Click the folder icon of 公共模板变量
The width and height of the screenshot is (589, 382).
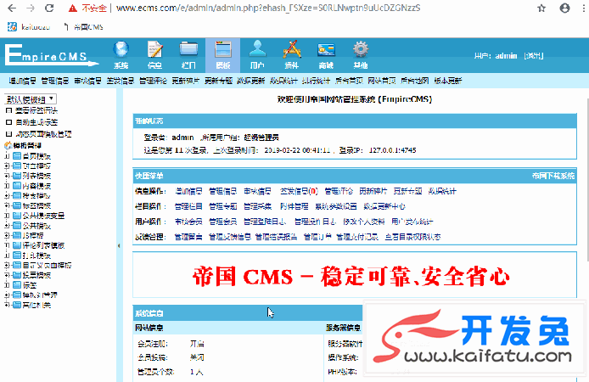(x=16, y=216)
